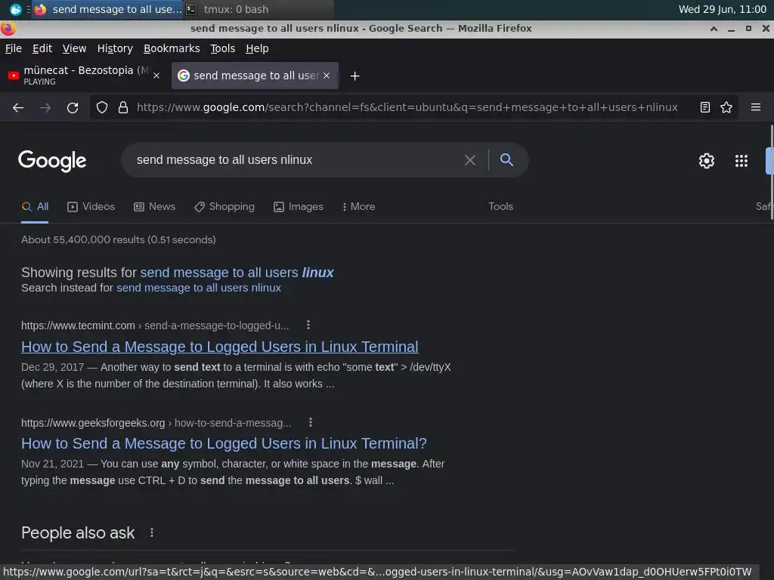Switch to Shopping results
The height and width of the screenshot is (580, 774).
224,207
